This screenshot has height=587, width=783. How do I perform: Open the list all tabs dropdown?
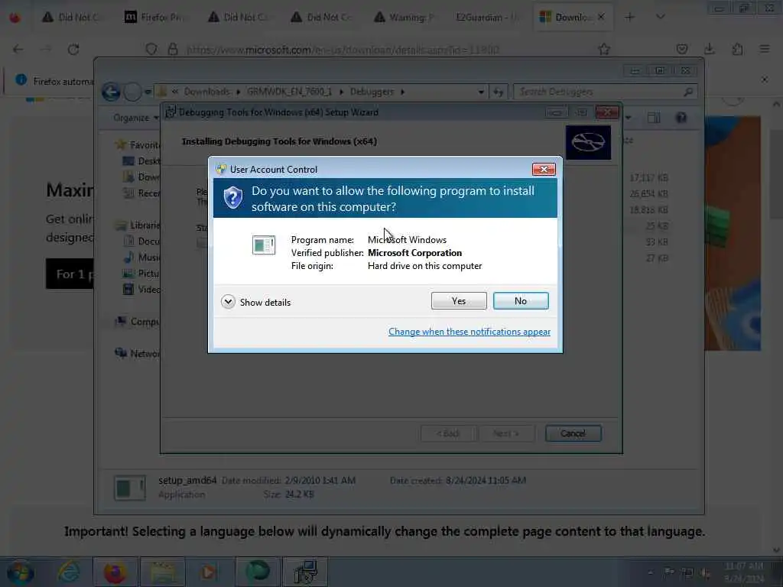660,17
